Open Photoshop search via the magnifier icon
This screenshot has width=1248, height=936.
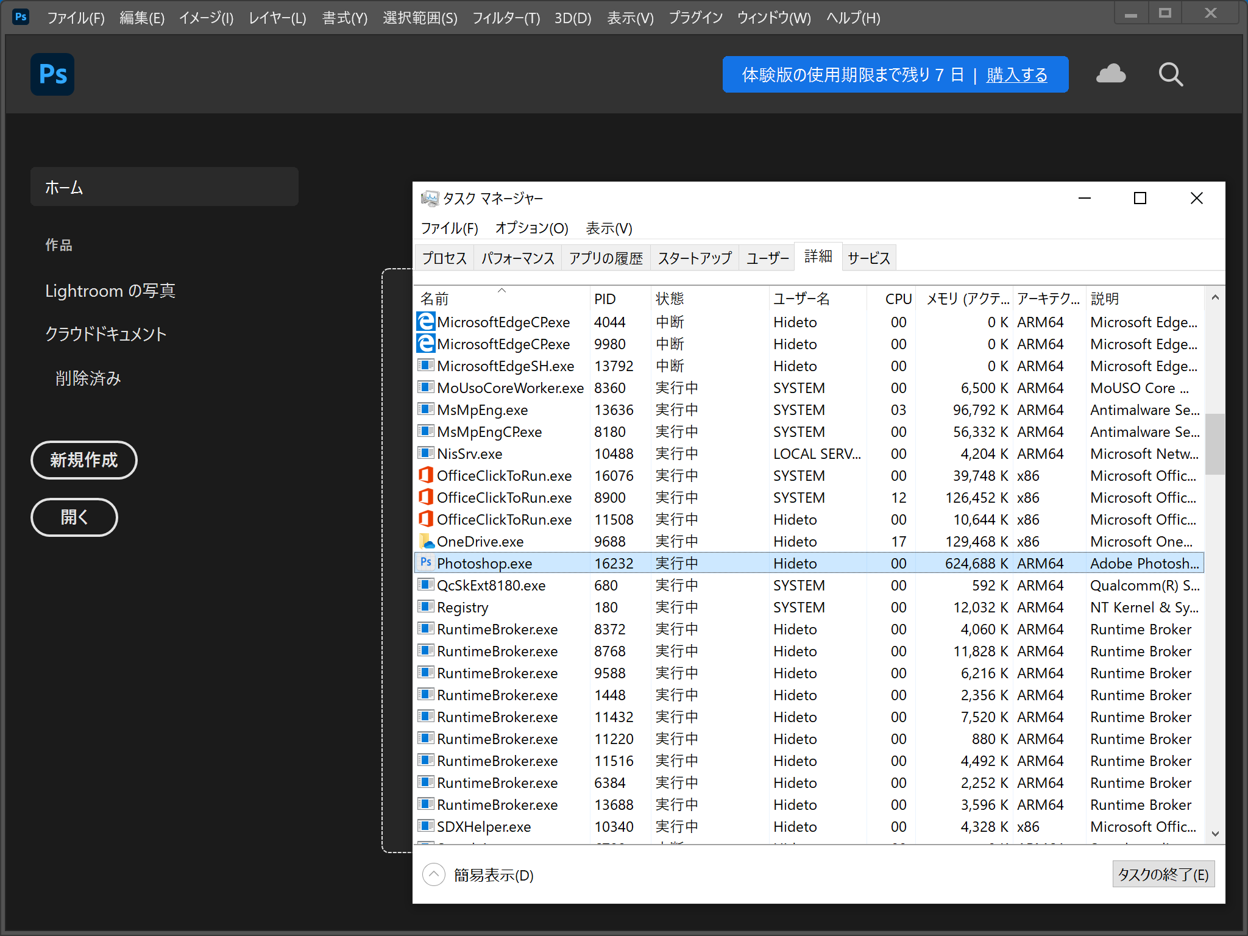pos(1169,74)
